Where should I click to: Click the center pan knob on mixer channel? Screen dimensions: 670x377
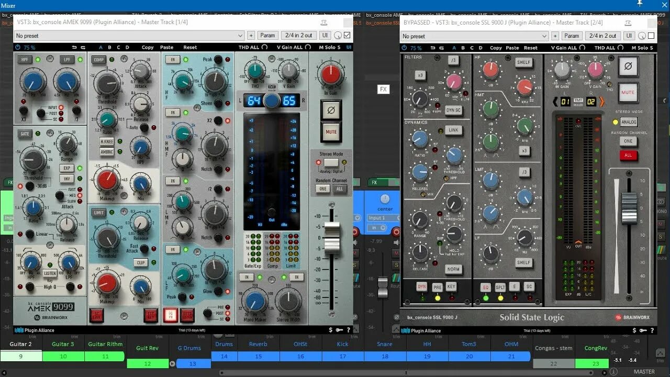(x=385, y=199)
